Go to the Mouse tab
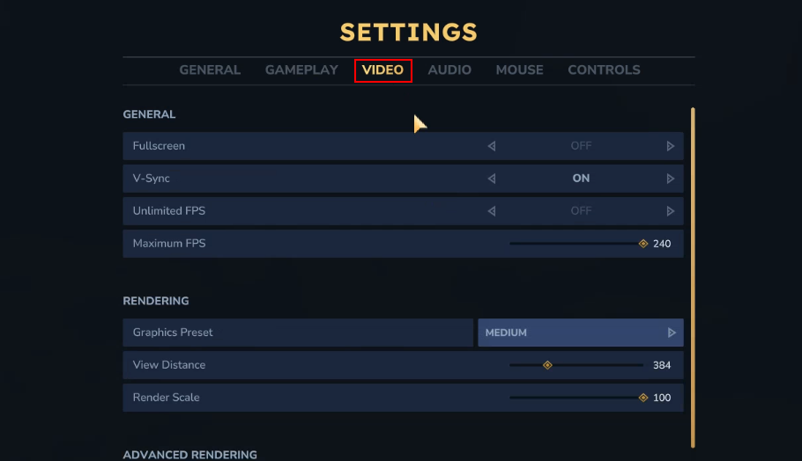Screen dimensions: 802x461 (519, 70)
